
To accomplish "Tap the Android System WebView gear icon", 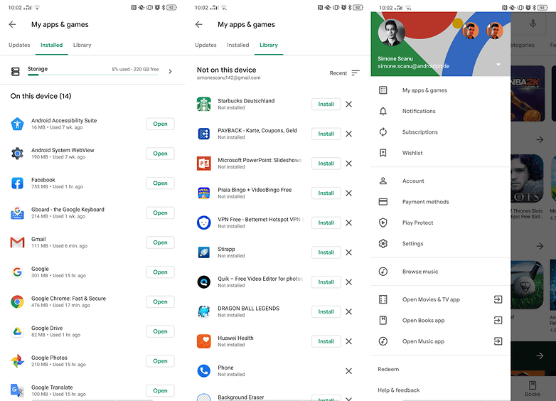I will (x=17, y=154).
